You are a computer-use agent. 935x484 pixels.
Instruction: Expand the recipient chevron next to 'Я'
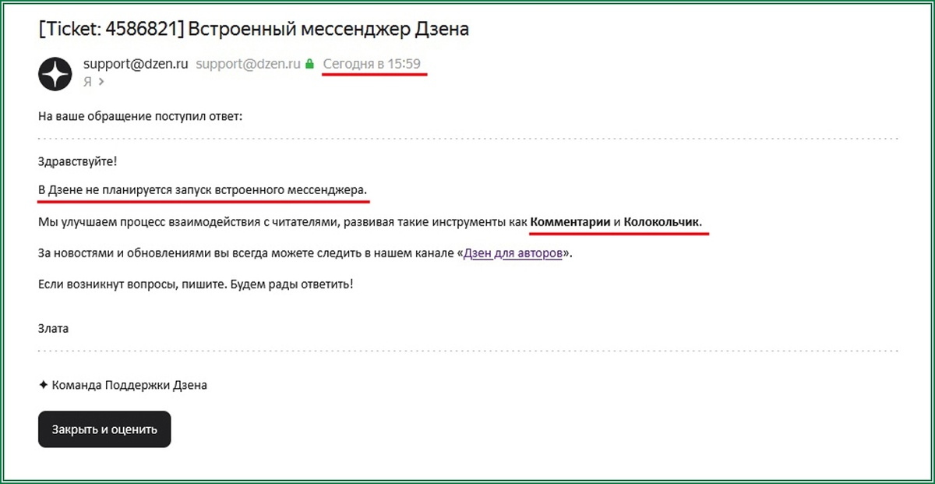pyautogui.click(x=103, y=80)
